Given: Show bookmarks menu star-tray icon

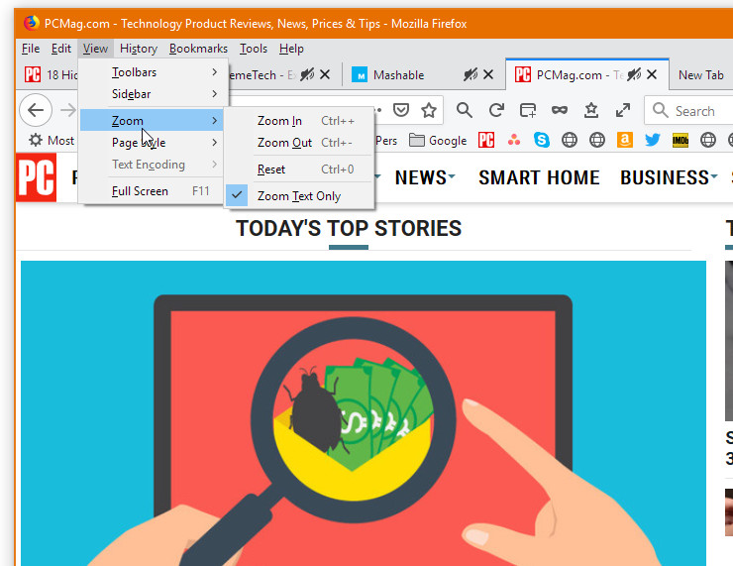Looking at the screenshot, I should click(591, 110).
